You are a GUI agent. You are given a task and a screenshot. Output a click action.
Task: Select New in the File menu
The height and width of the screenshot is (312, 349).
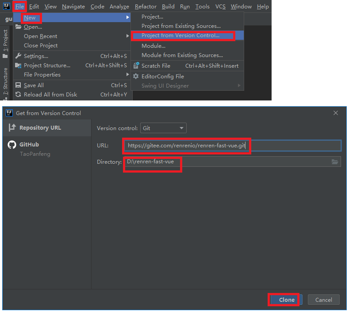(72, 18)
